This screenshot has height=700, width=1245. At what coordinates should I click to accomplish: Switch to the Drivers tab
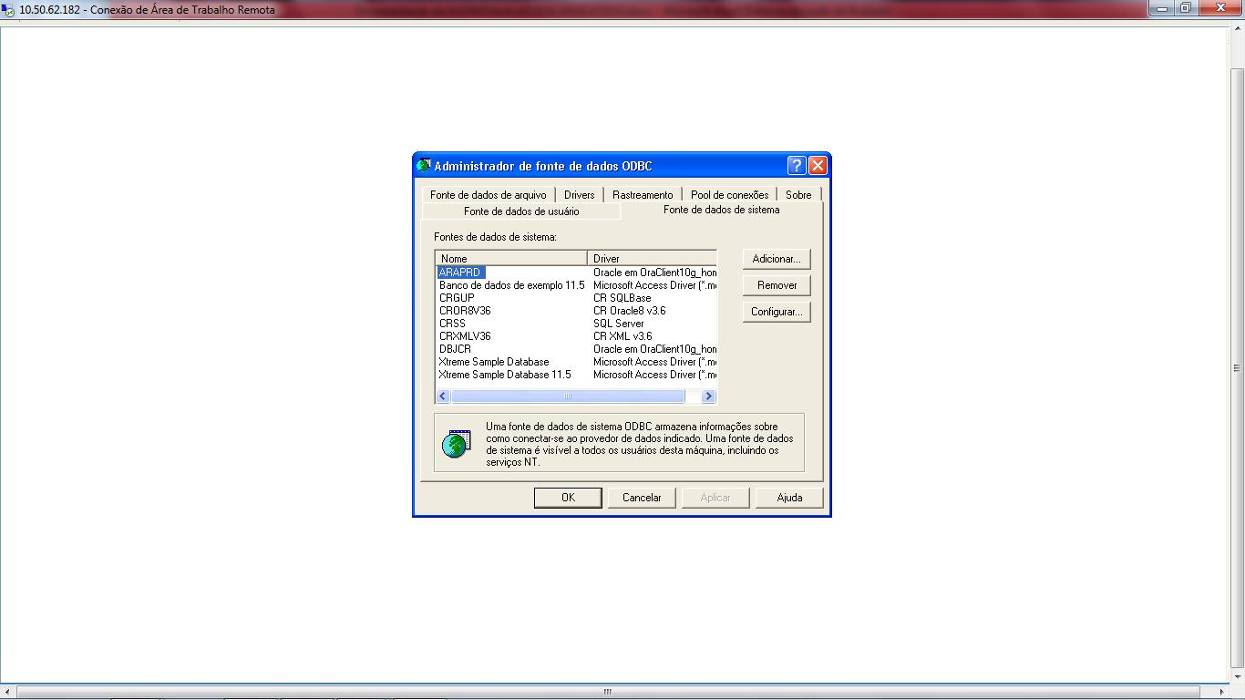coord(579,194)
